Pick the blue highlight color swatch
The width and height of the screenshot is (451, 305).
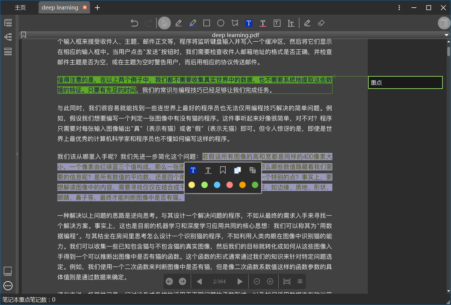click(x=217, y=185)
